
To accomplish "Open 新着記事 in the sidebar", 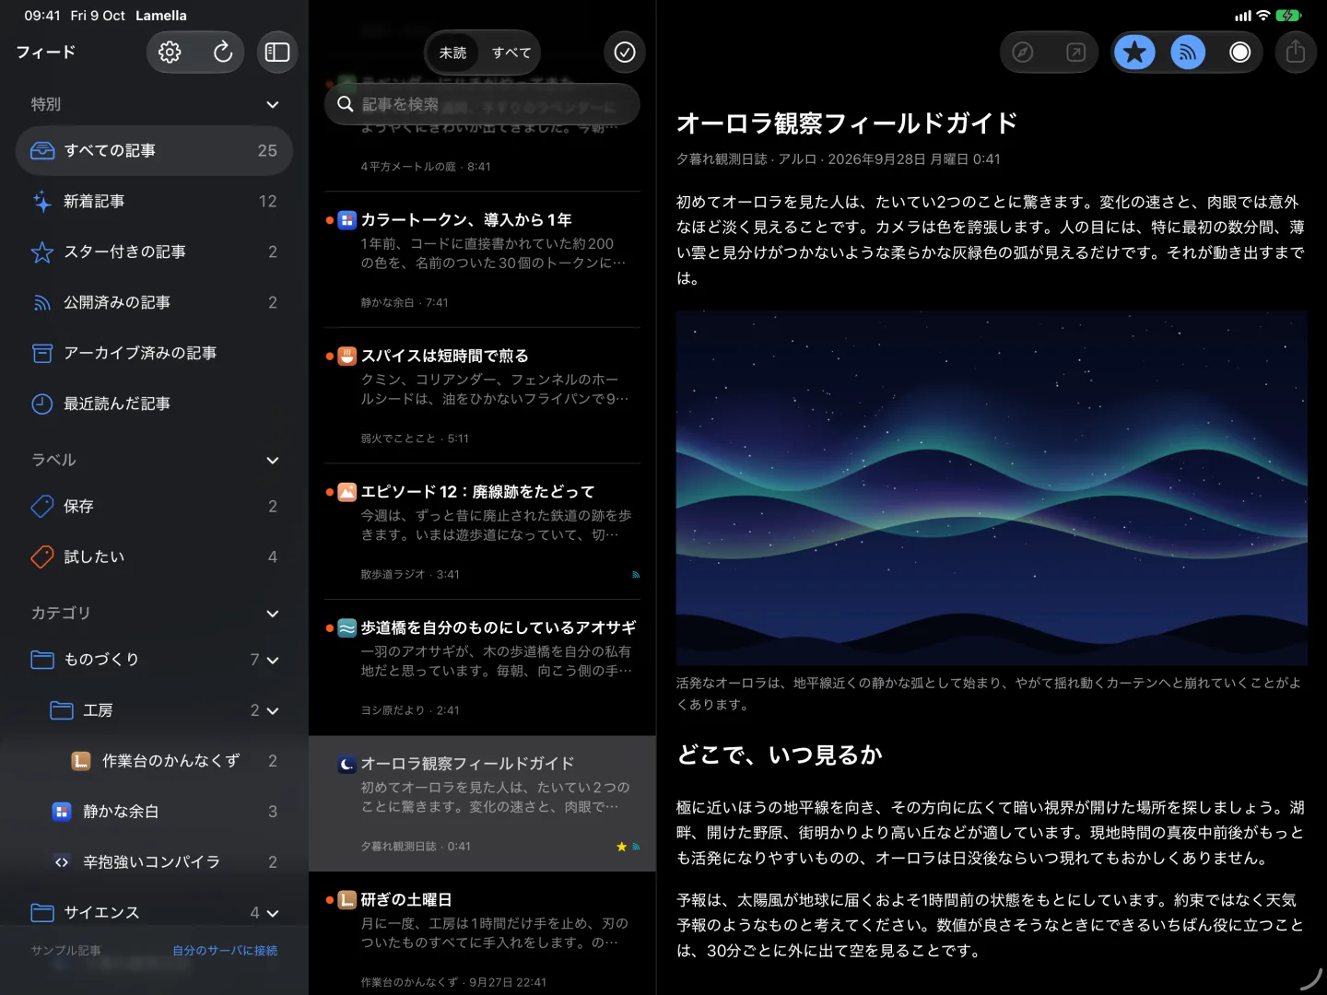I will pyautogui.click(x=154, y=201).
